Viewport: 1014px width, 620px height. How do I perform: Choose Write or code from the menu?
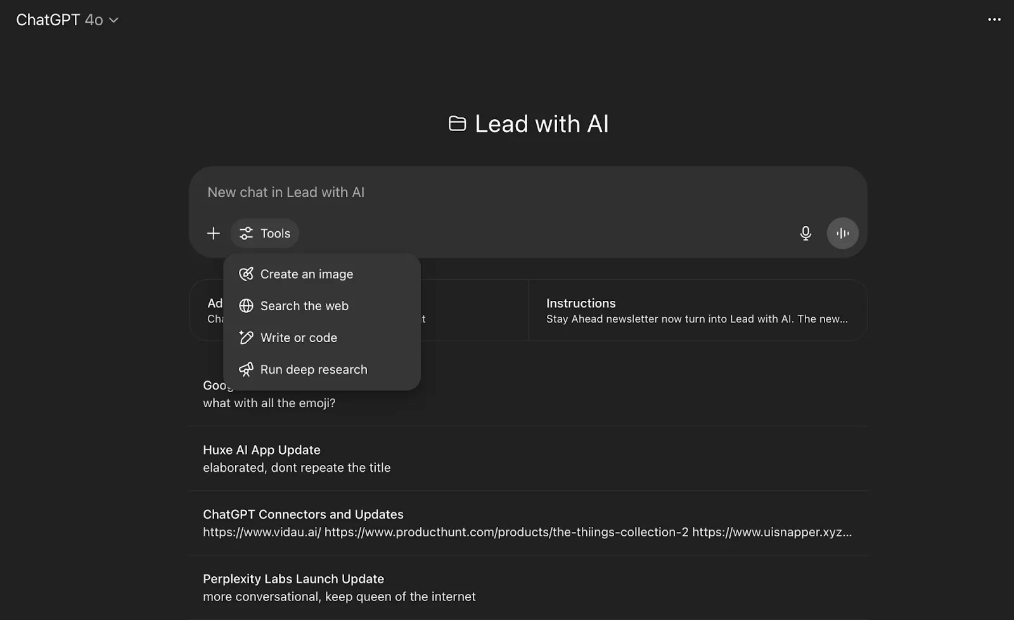[x=322, y=338]
